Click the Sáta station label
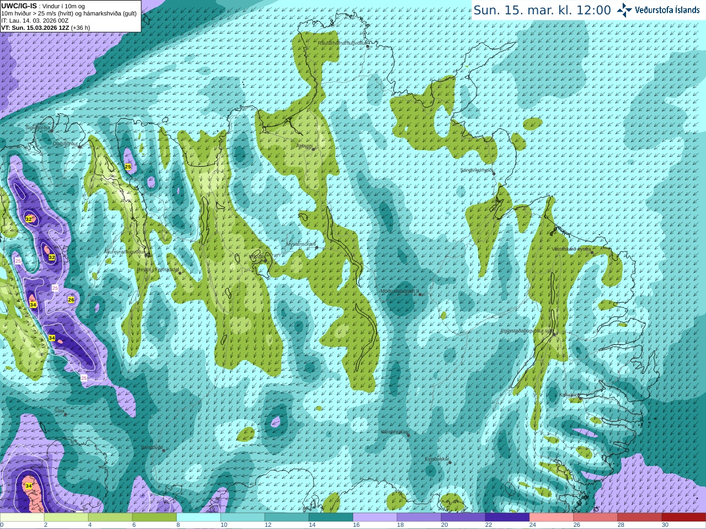Viewport: 706px width, 529px height. pos(59,411)
